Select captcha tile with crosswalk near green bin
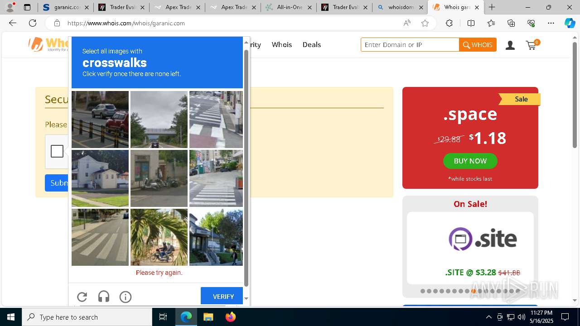Image resolution: width=580 pixels, height=326 pixels. click(x=216, y=178)
